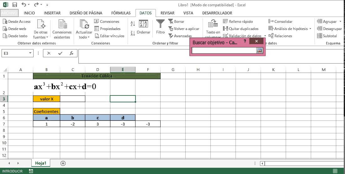The width and height of the screenshot is (345, 174).
Task: Click Desagrupar
Action: 329,29
